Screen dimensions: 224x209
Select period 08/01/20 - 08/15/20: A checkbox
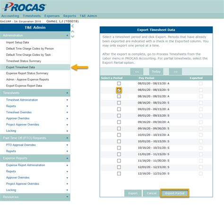click(119, 83)
